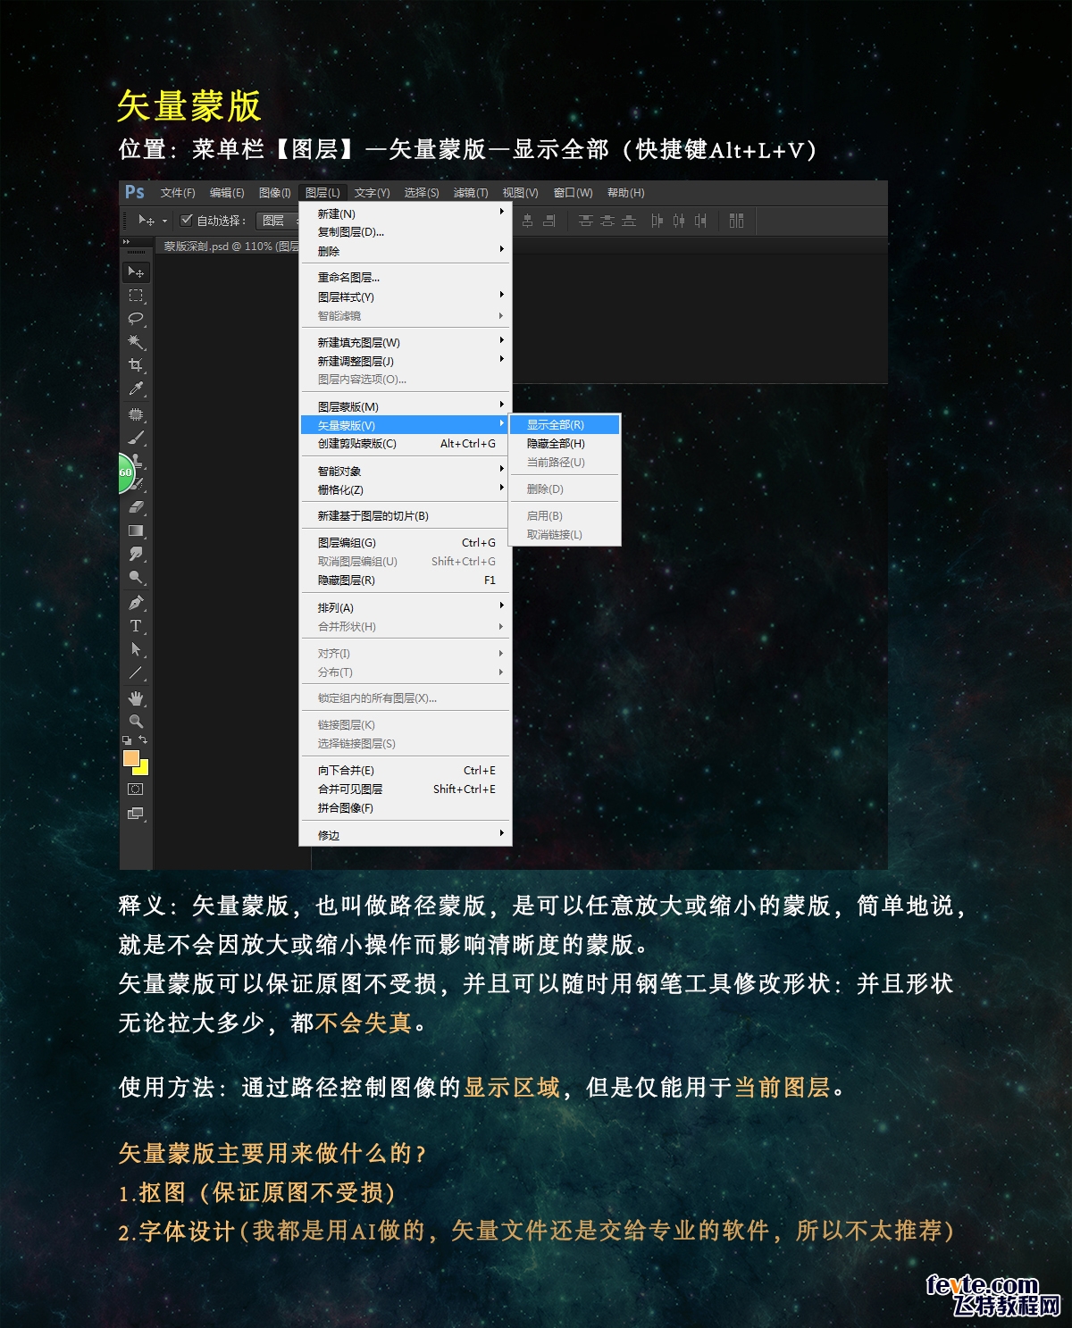1072x1328 pixels.
Task: Open the 文件(F) menu
Action: (x=178, y=193)
